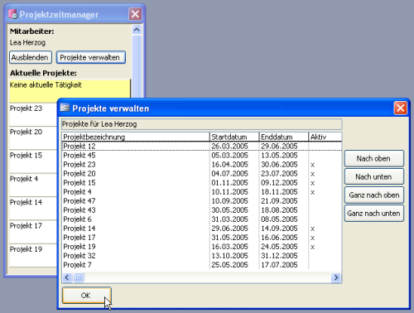Click the Lea Herzog name in Projektzeitmanager

point(27,42)
